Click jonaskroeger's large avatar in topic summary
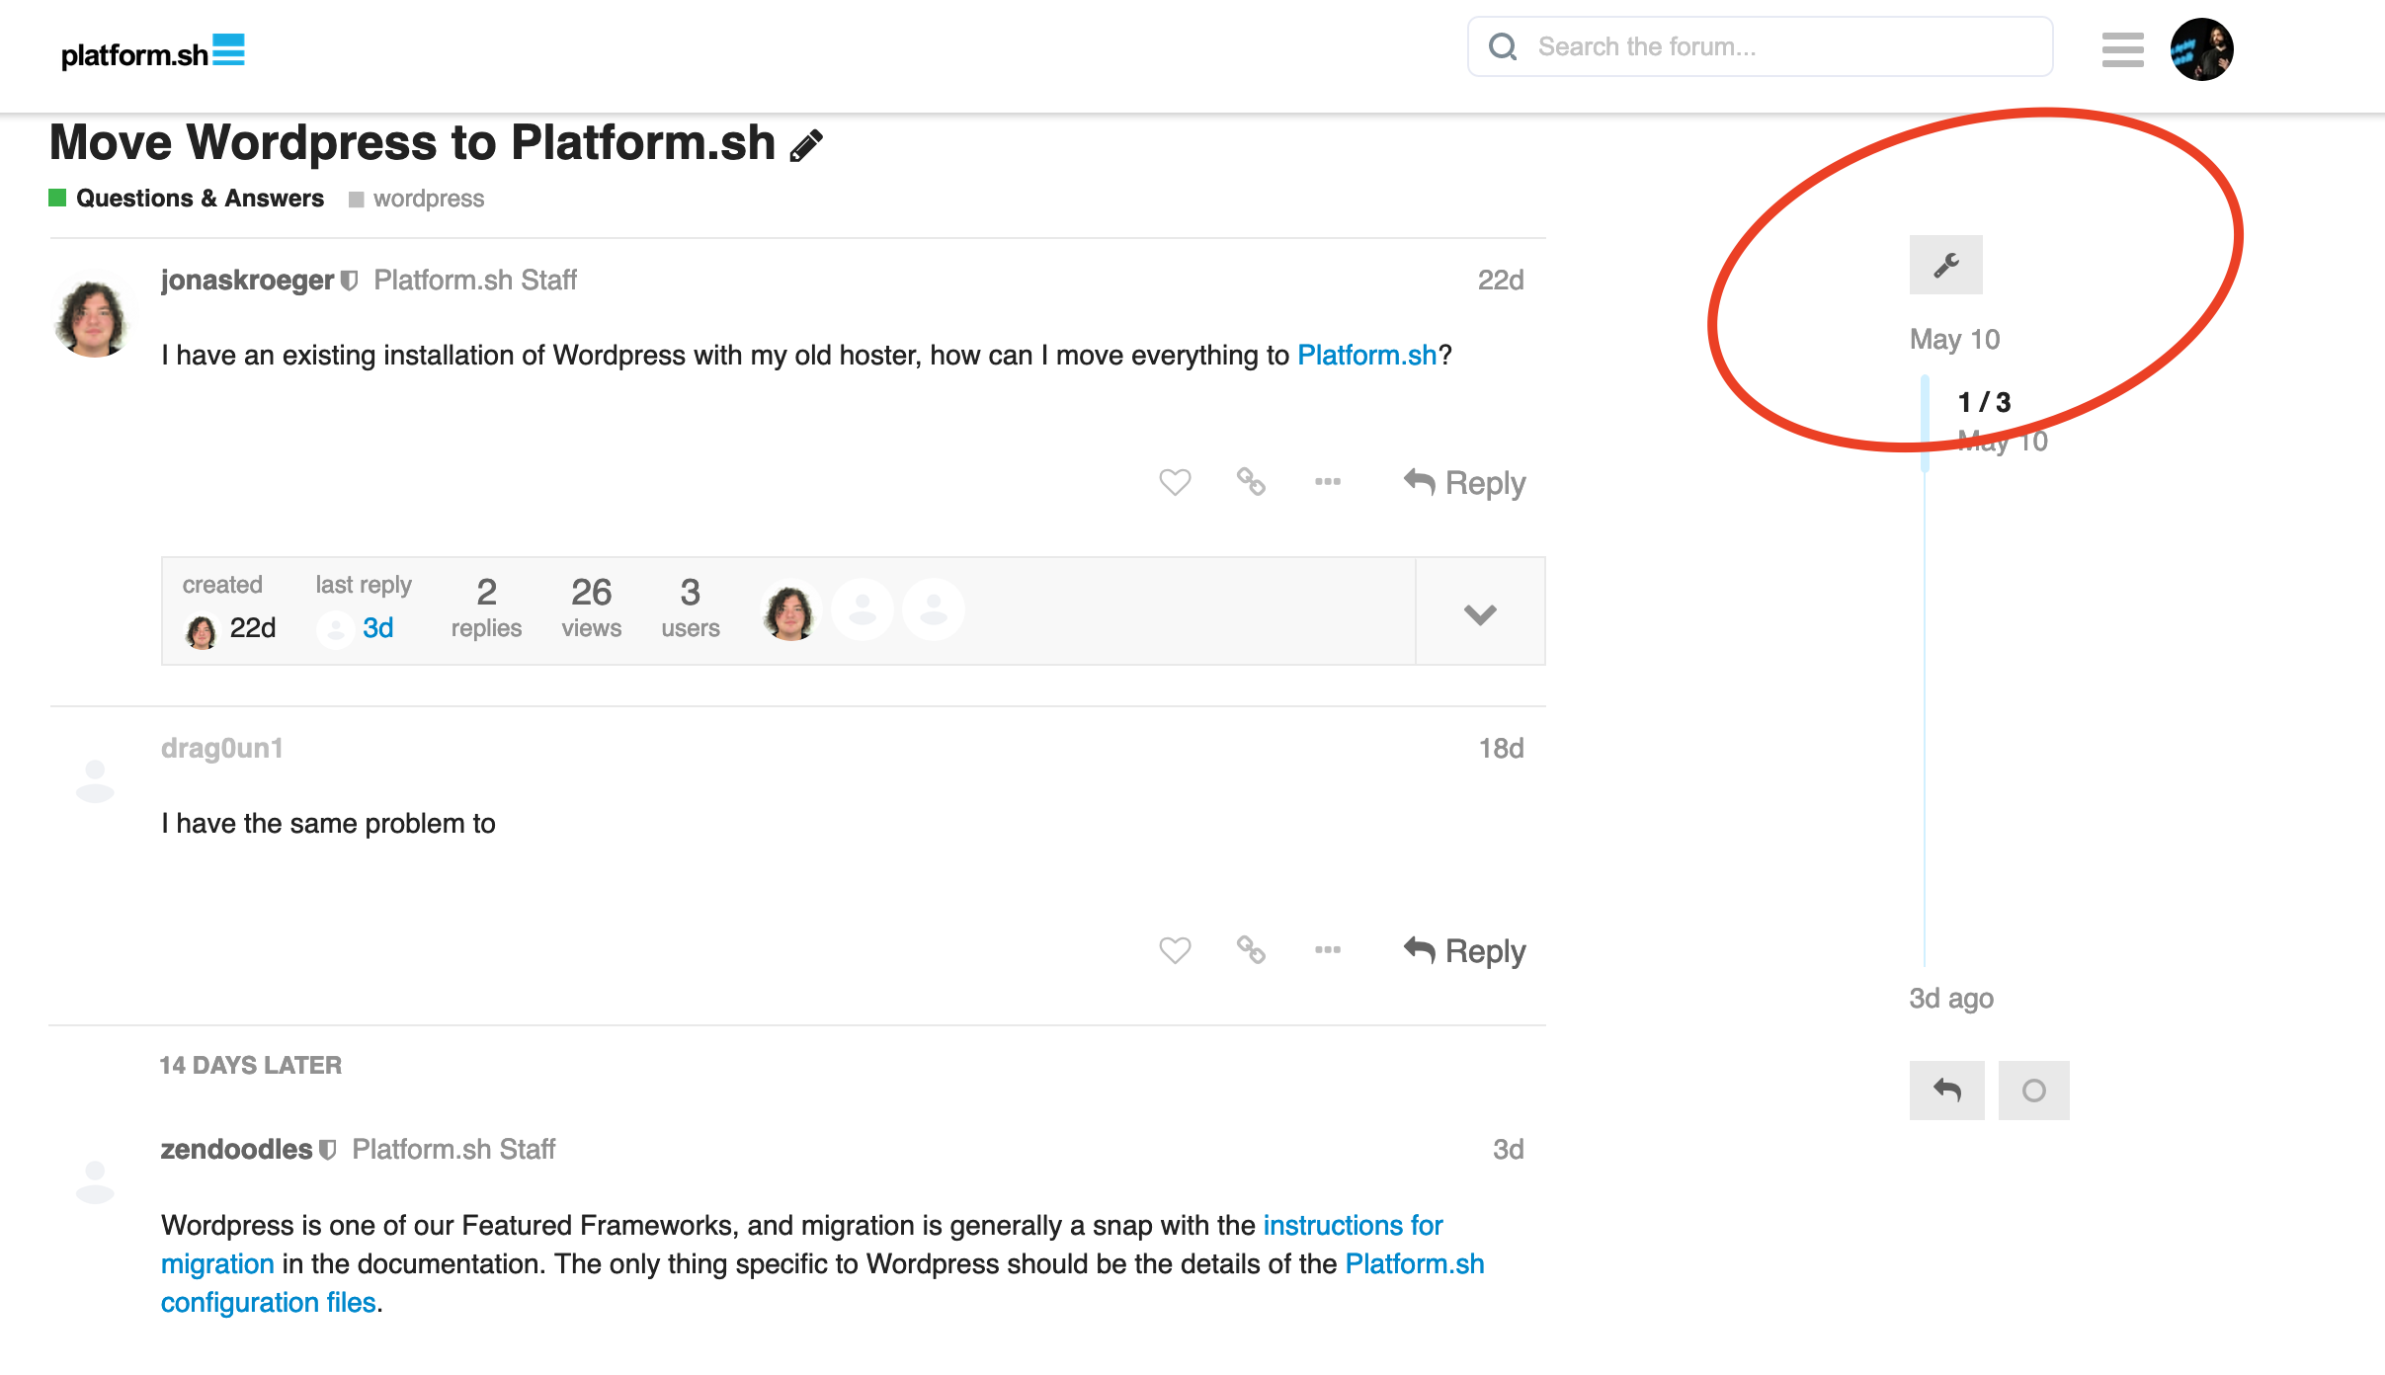2385x1375 pixels. pos(790,610)
